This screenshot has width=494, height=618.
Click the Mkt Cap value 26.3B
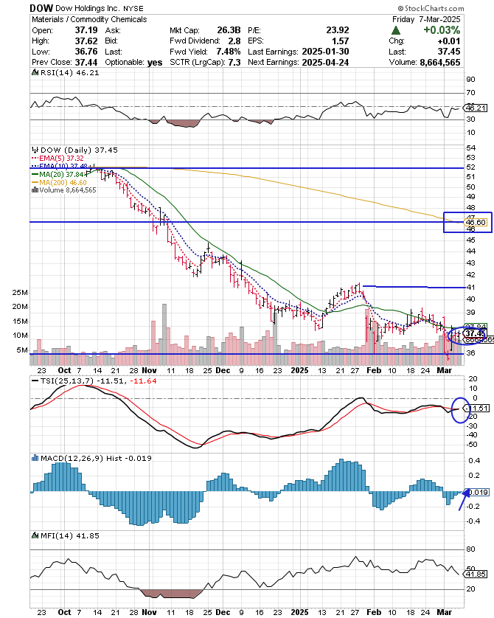point(229,30)
